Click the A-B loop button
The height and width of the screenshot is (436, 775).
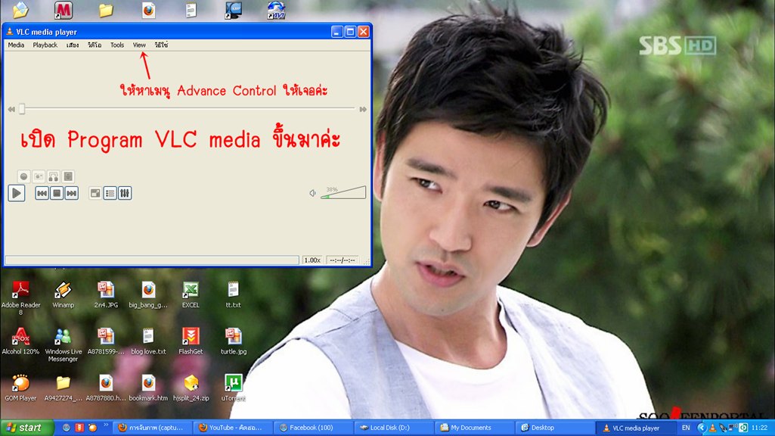click(54, 176)
